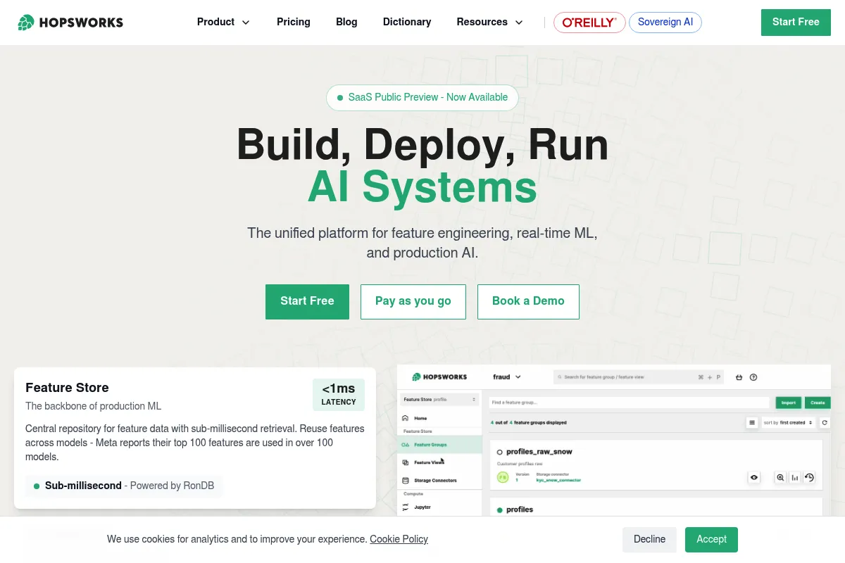The width and height of the screenshot is (845, 563).
Task: Open the fraud project dropdown in preview
Action: (x=507, y=377)
